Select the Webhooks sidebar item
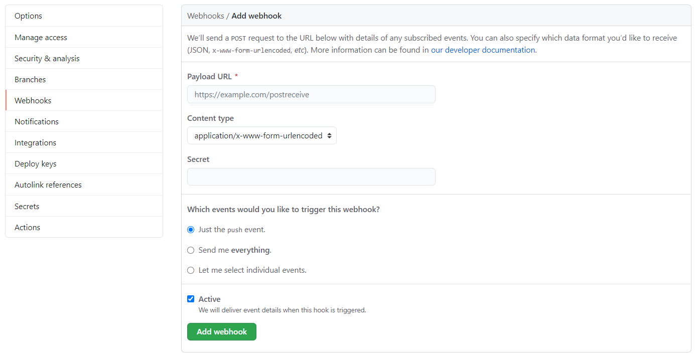 pos(84,100)
